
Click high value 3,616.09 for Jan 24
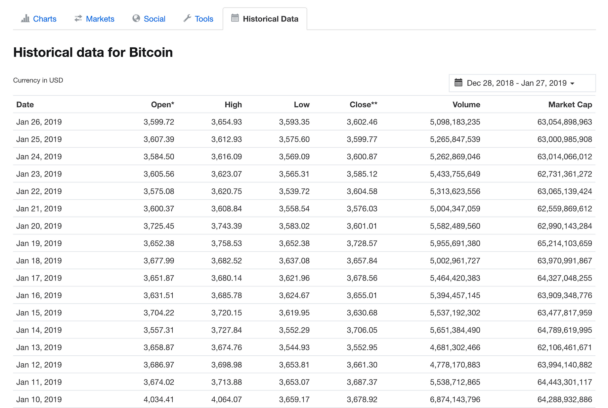[x=227, y=157]
